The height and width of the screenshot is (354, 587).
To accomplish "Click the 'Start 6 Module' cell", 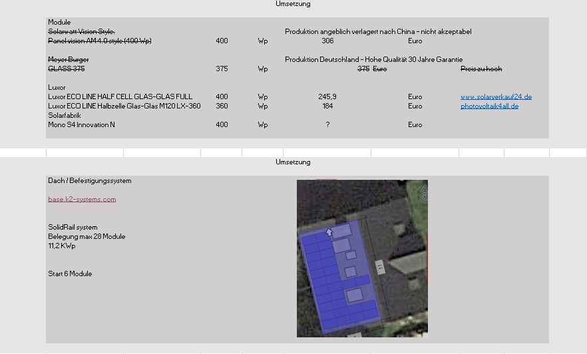I will coord(70,273).
